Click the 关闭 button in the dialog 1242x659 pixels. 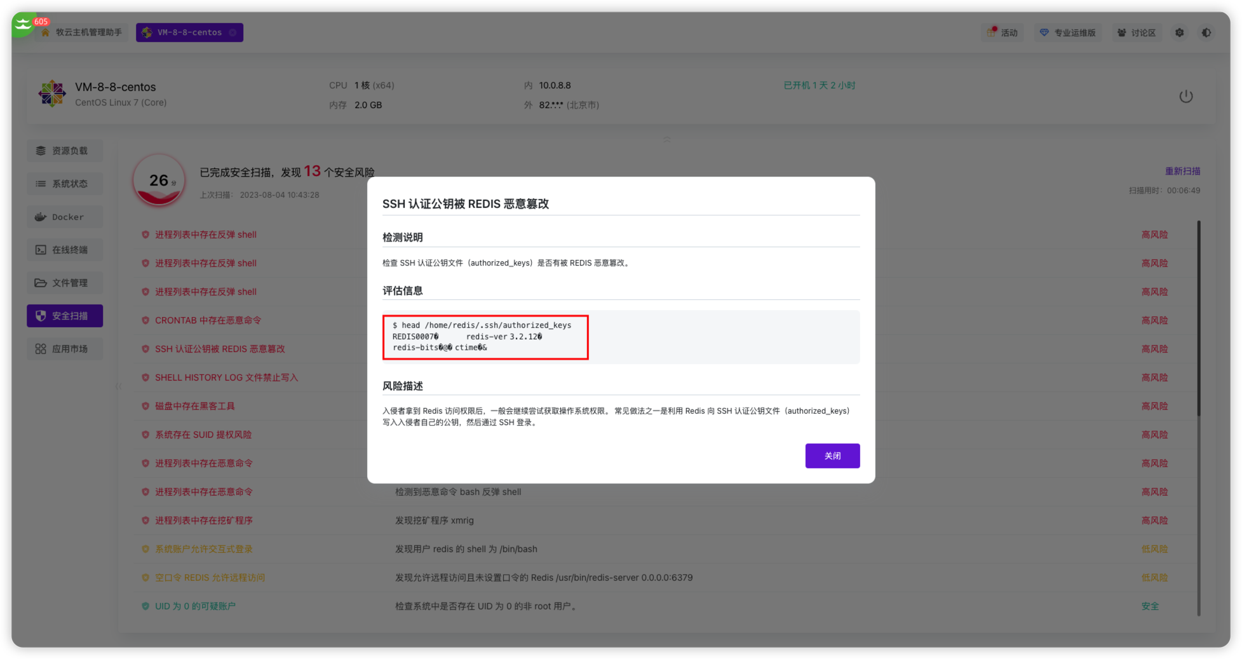click(x=832, y=456)
